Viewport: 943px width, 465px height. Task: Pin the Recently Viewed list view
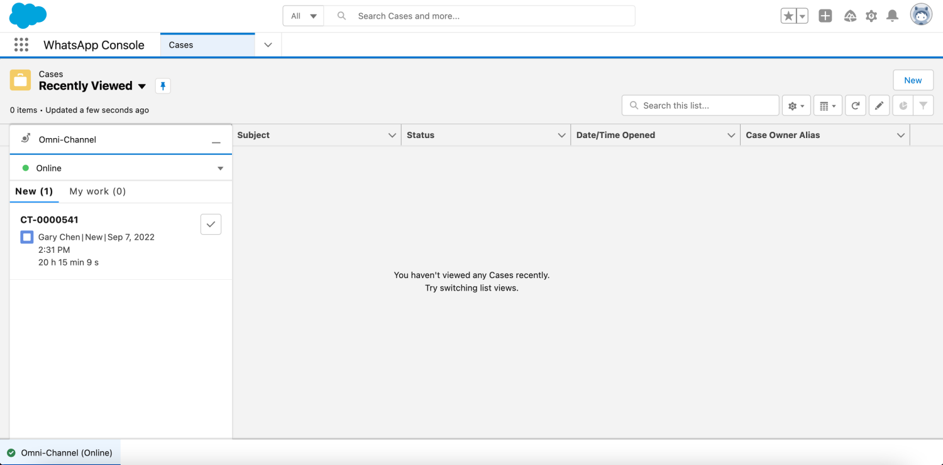(163, 86)
